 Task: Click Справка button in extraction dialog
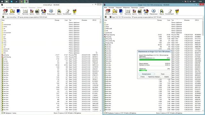click(167, 77)
